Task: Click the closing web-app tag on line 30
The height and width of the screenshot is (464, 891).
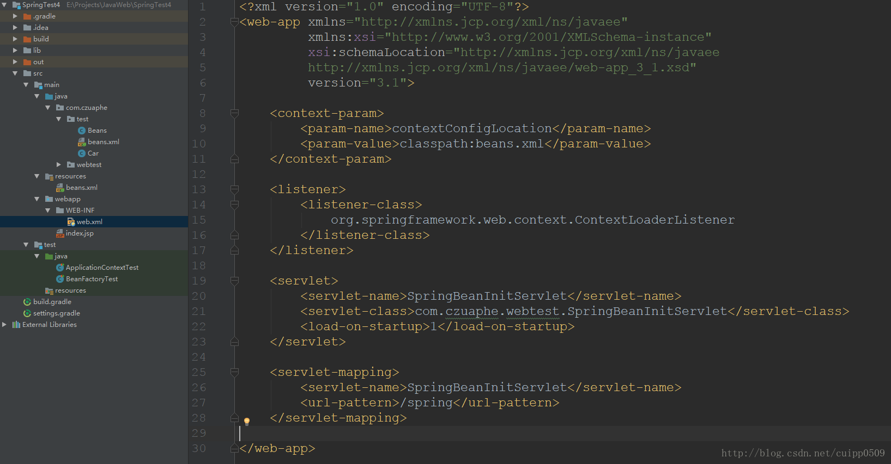Action: pos(277,449)
